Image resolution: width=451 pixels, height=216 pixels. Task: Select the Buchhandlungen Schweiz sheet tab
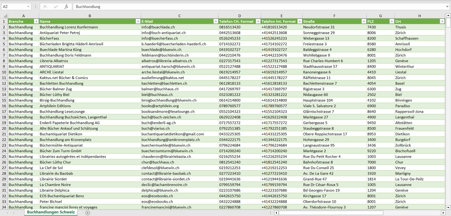51,212
